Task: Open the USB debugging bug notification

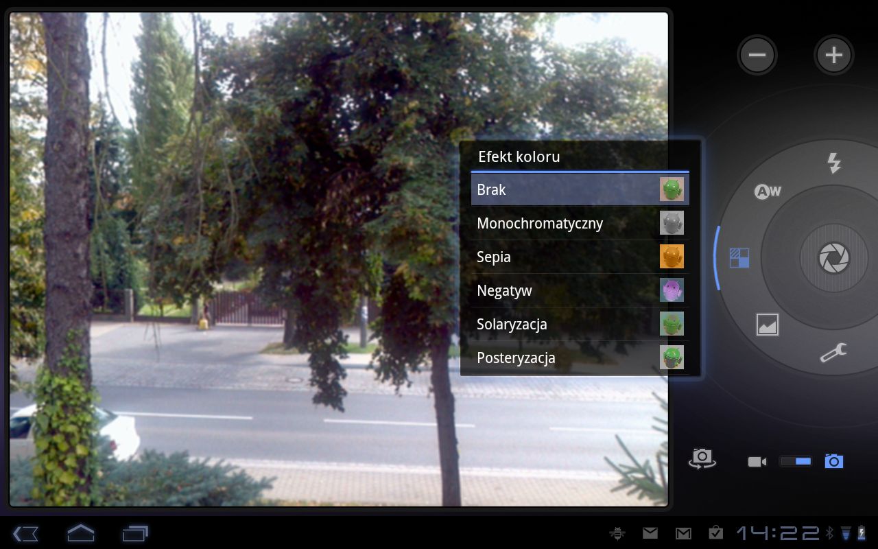Action: [616, 533]
